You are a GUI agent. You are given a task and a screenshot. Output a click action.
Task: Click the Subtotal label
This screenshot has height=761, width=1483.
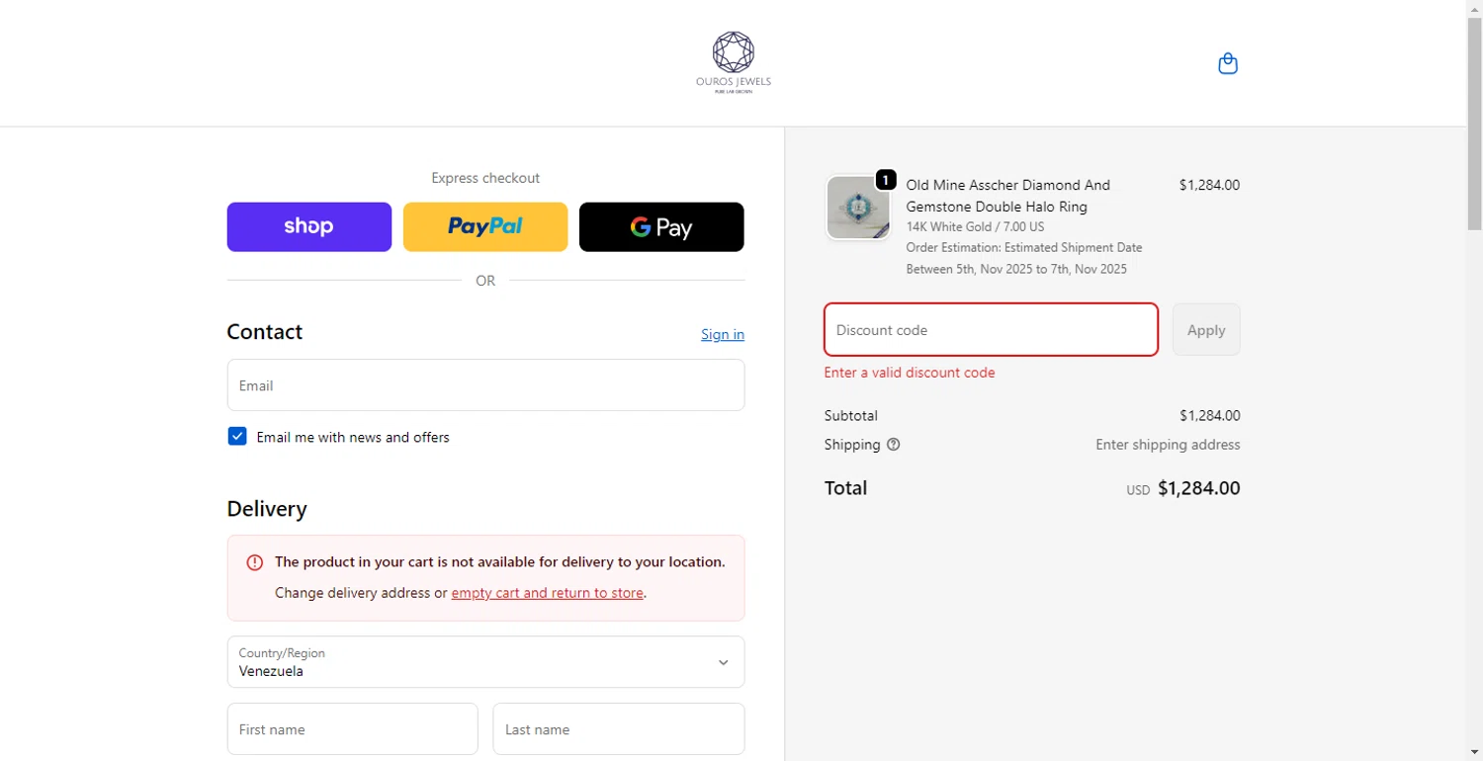[851, 416]
